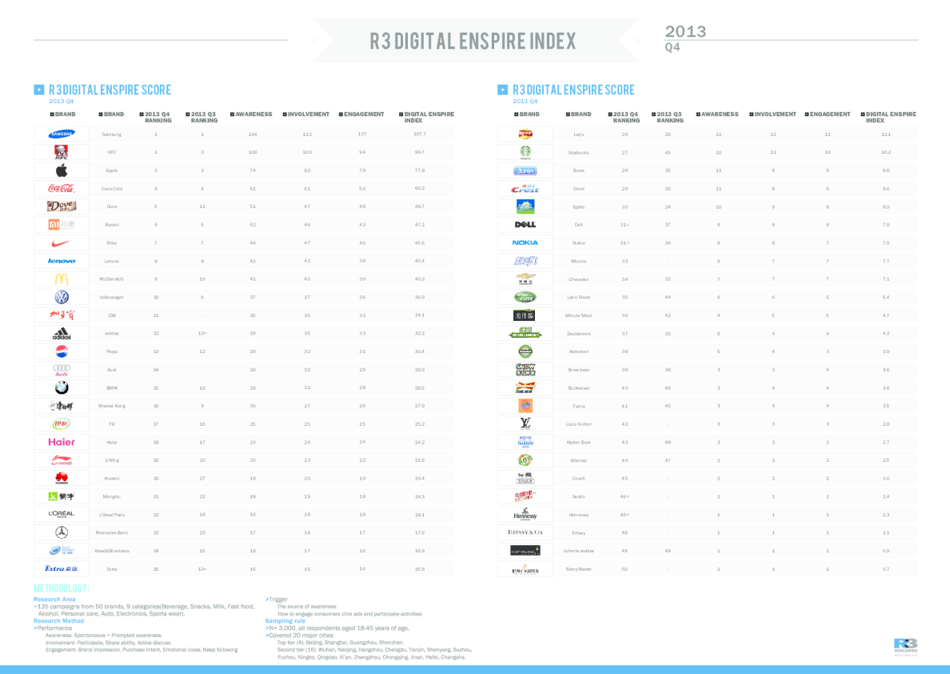Select the KFC Colonel logo
Screen dimensions: 950x674
tap(62, 152)
